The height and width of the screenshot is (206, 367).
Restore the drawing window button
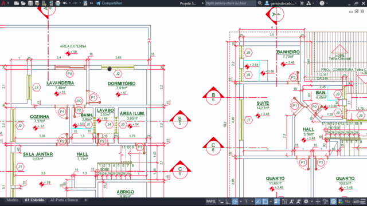357,11
